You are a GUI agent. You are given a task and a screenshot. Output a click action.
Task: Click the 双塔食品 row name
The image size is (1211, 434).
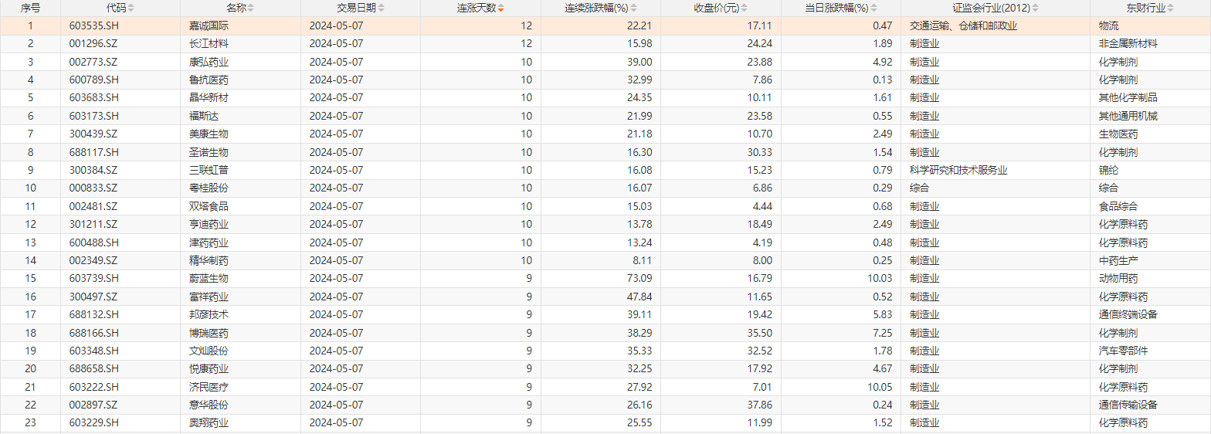[x=209, y=206]
